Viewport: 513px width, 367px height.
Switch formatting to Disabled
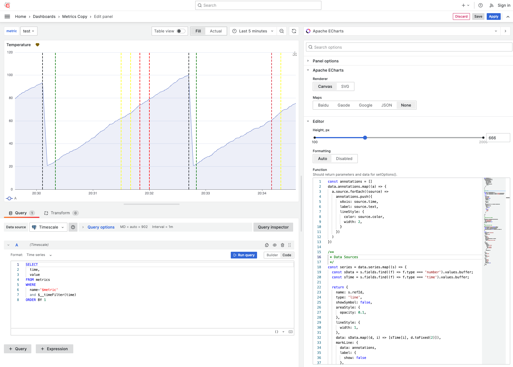point(344,158)
